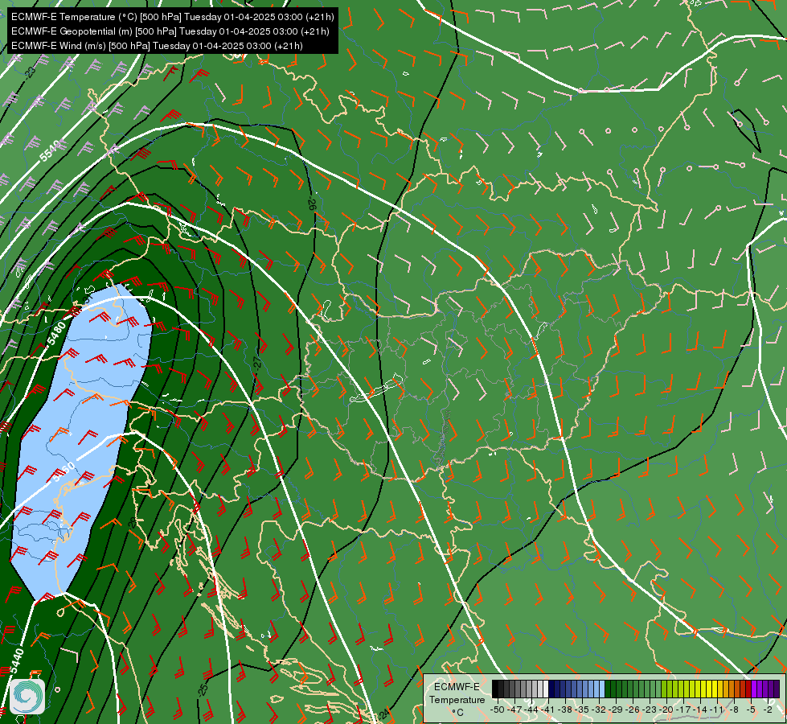Click the -23 value on the legend scale
Image resolution: width=787 pixels, height=724 pixels.
tap(650, 710)
